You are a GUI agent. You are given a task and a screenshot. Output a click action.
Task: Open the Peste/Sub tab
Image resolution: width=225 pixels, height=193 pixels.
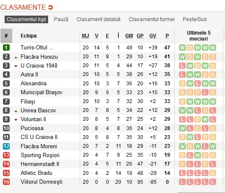195,19
